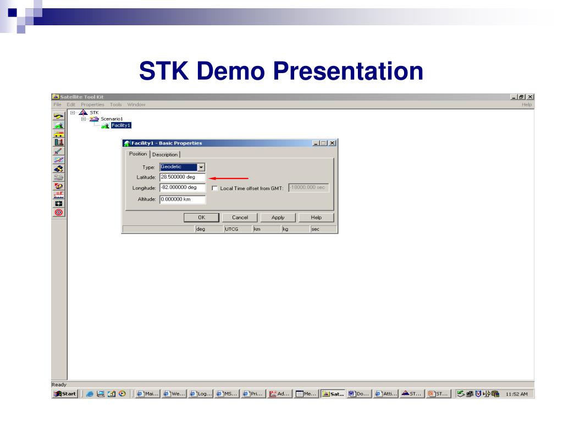Switch to the Position tab

(x=138, y=154)
